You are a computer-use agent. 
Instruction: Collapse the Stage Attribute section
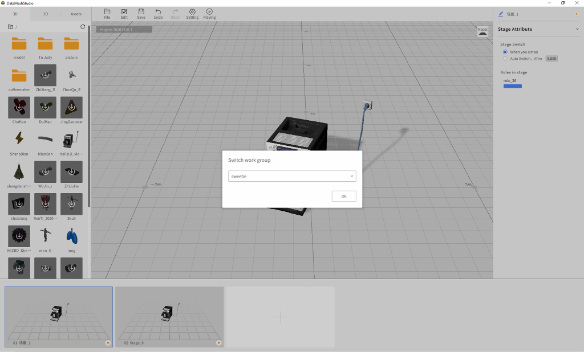pyautogui.click(x=577, y=29)
